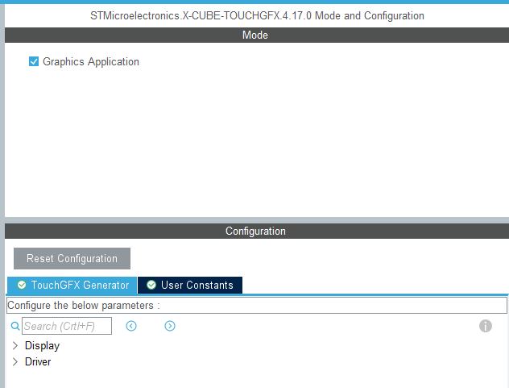Go to next search result arrow
The image size is (509, 388).
pos(170,326)
